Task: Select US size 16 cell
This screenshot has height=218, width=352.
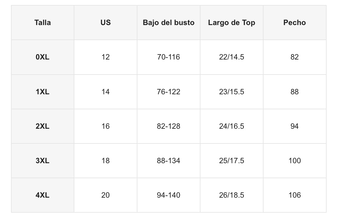Action: point(105,126)
